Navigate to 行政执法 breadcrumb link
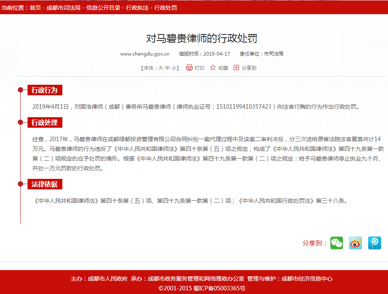The width and height of the screenshot is (388, 294). tap(137, 8)
